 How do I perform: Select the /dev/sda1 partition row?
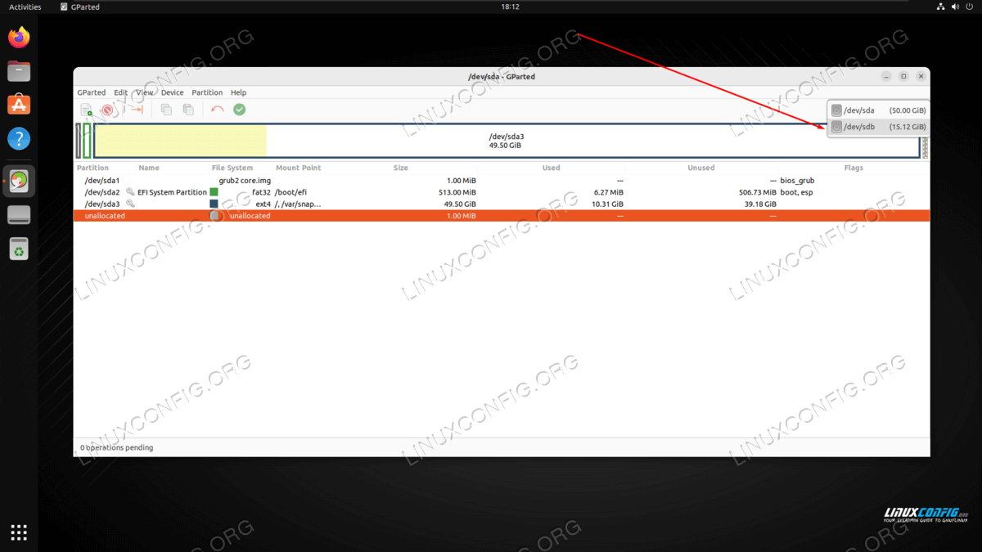coord(502,181)
